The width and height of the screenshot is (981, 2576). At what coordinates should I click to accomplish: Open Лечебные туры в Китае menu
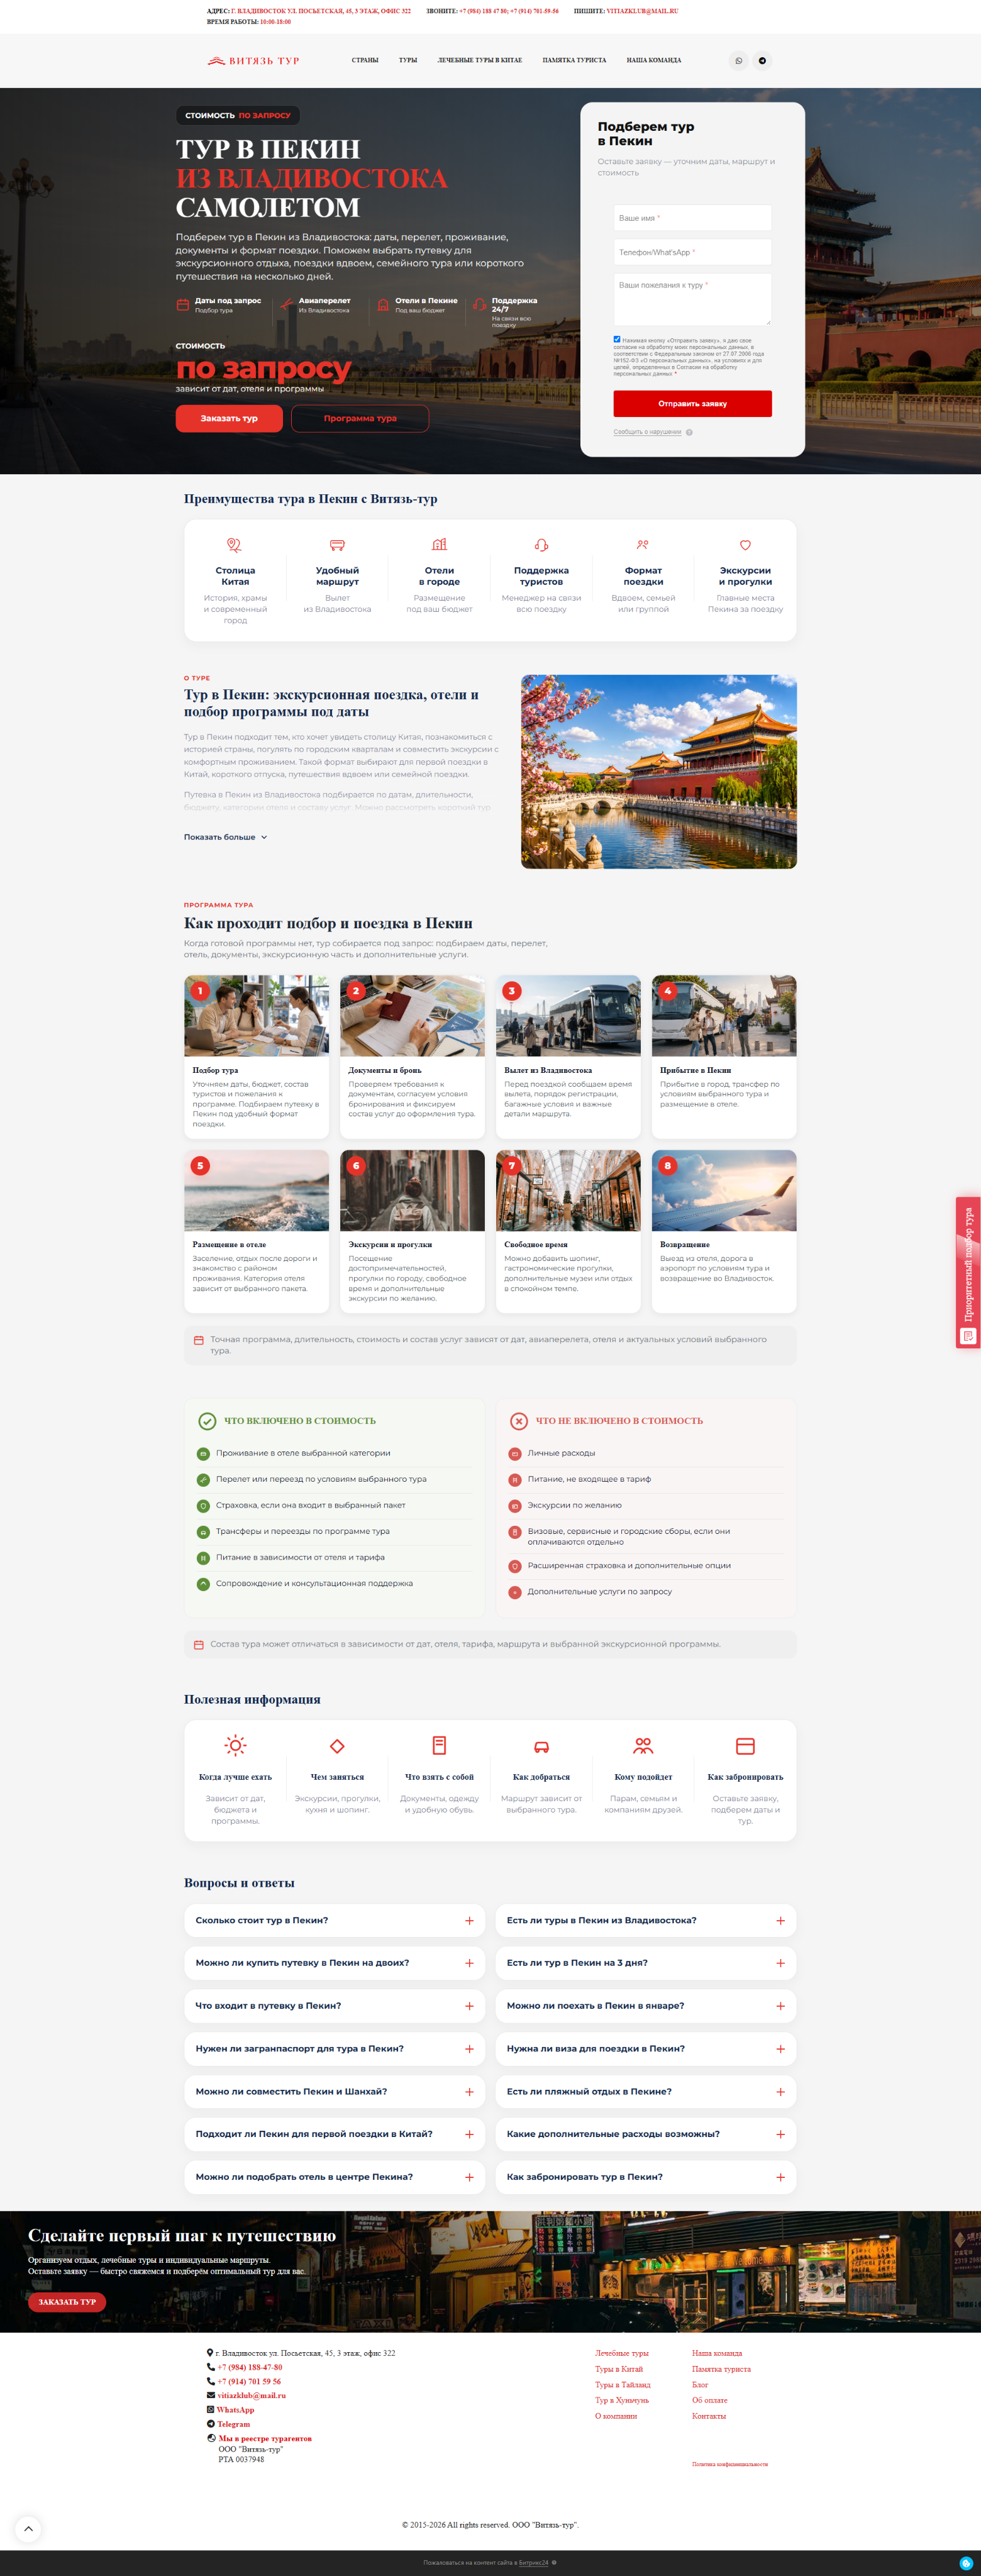pos(480,61)
